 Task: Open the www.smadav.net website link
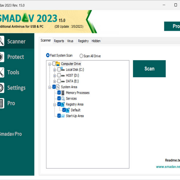[168, 167]
